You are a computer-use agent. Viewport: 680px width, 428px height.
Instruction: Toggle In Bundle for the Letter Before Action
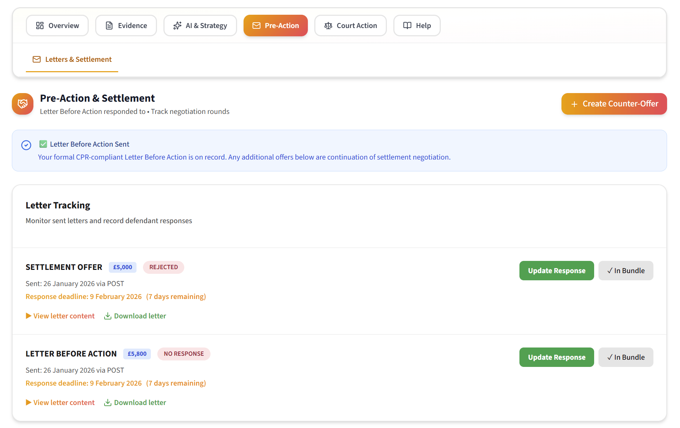coord(625,357)
